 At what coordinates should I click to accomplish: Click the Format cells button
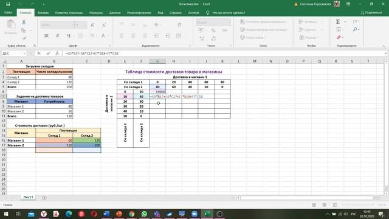(309, 38)
